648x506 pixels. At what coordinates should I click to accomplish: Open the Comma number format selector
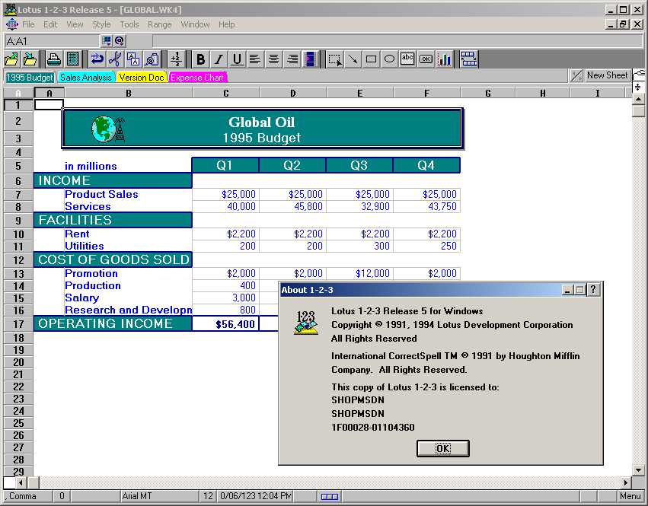pyautogui.click(x=28, y=496)
